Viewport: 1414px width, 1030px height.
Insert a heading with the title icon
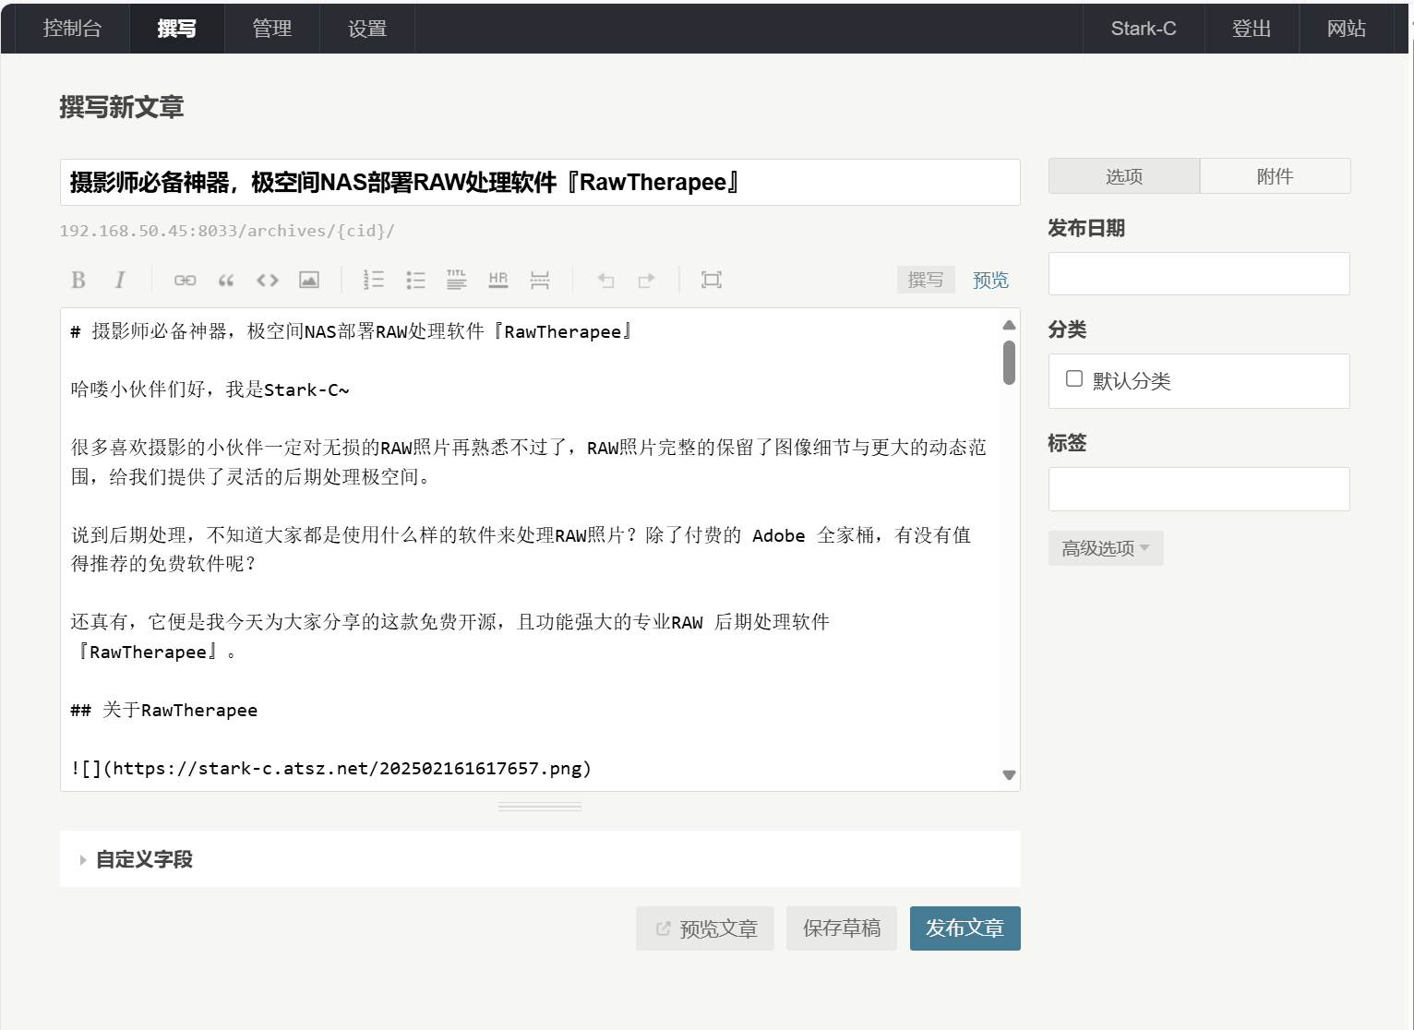pyautogui.click(x=457, y=280)
